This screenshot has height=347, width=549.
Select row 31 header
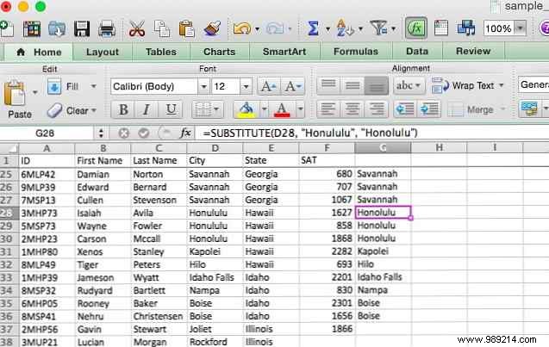pos(9,251)
